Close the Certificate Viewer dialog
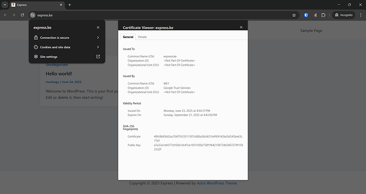Screen dimensions: 366x194 241,28
